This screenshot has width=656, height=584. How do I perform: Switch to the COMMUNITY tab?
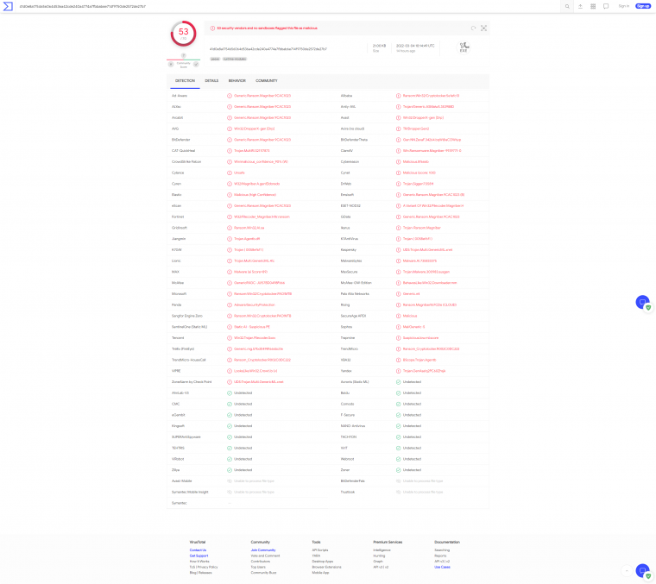267,81
